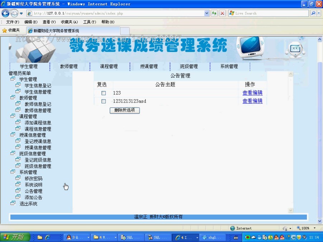
Task: Open 登记班级信息 in sidebar
Action: point(38,160)
